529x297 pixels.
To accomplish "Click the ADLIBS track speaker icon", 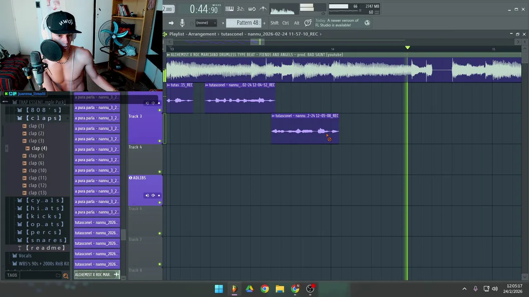I will pos(153,196).
